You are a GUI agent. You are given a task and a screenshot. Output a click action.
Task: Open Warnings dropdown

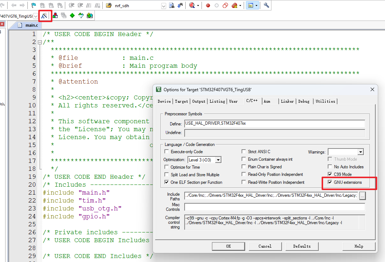pyautogui.click(x=360, y=152)
